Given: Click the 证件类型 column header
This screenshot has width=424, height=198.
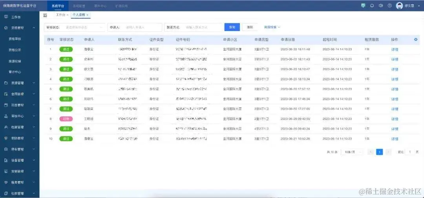Looking at the screenshot, I should [x=157, y=40].
